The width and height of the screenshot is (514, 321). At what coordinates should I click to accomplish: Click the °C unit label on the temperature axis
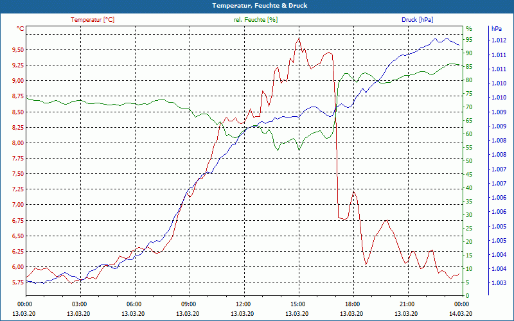point(21,29)
